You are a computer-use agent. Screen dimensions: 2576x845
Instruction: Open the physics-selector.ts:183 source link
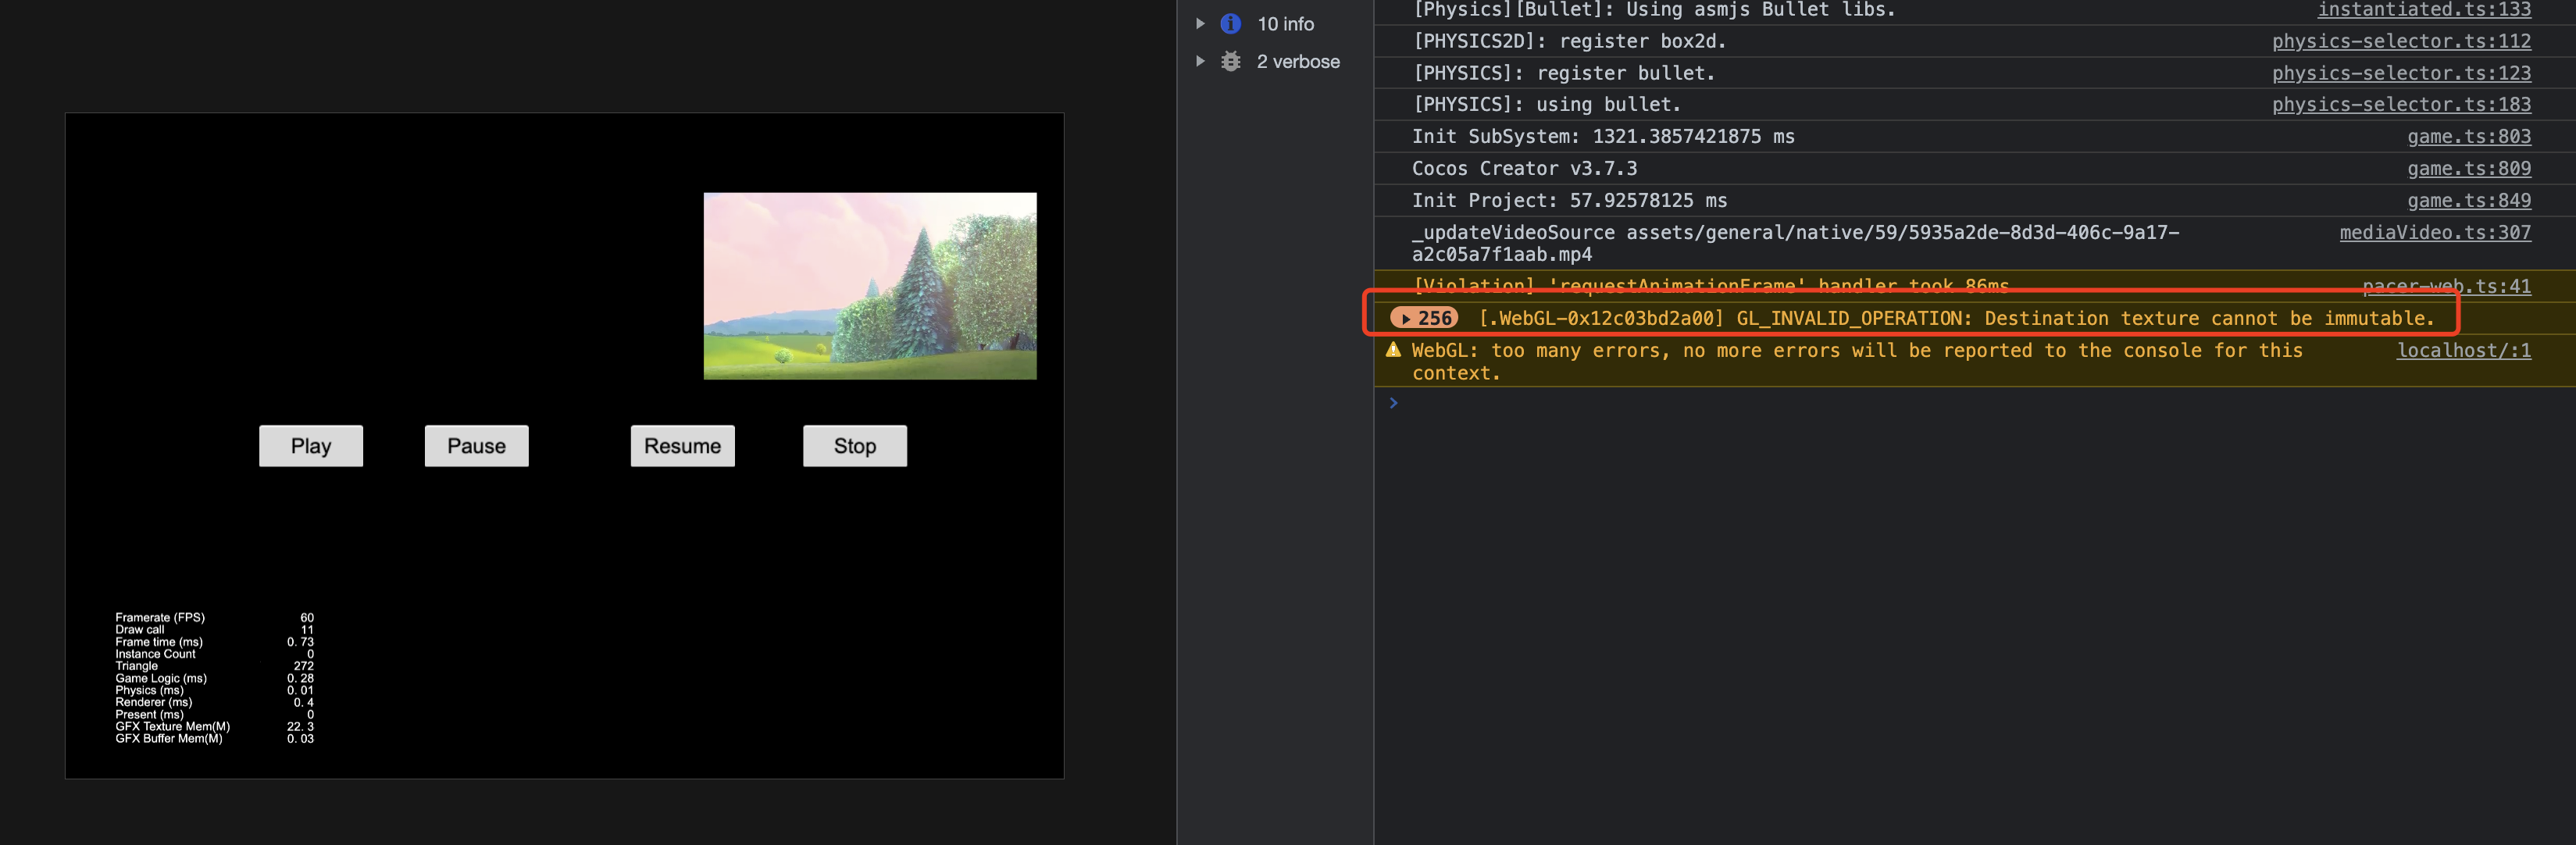click(x=2400, y=104)
